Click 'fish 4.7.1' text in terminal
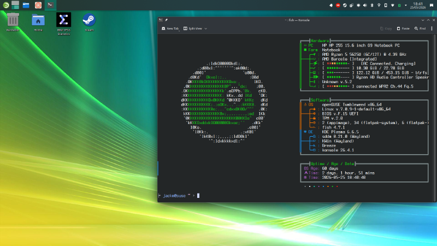The width and height of the screenshot is (437, 246). click(333, 127)
